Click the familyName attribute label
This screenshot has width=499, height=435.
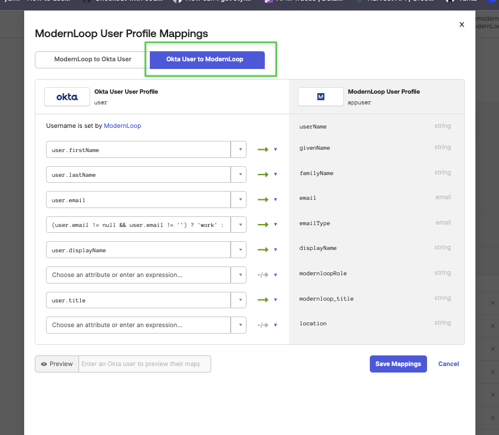pyautogui.click(x=316, y=173)
